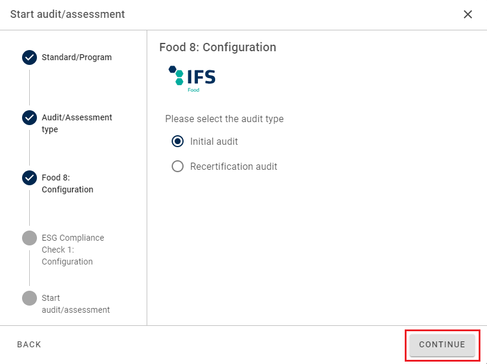Click the Initial audit label text
This screenshot has height=364, width=487.
(214, 142)
